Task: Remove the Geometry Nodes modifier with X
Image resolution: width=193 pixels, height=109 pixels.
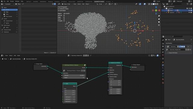Action: pos(188,47)
